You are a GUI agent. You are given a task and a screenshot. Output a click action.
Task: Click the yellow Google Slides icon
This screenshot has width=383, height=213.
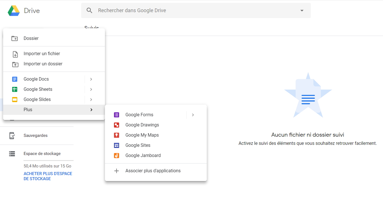pyautogui.click(x=15, y=100)
